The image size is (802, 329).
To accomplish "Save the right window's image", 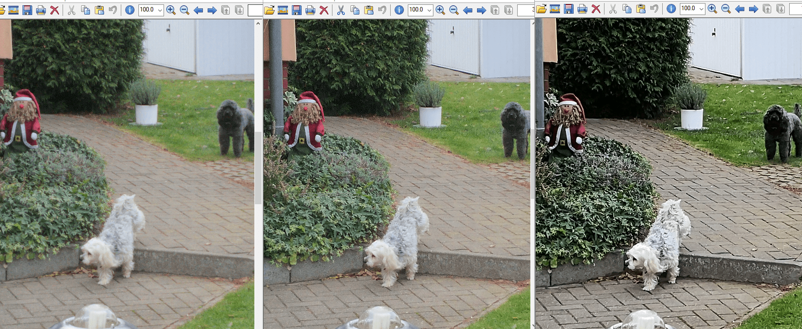I will tap(569, 9).
